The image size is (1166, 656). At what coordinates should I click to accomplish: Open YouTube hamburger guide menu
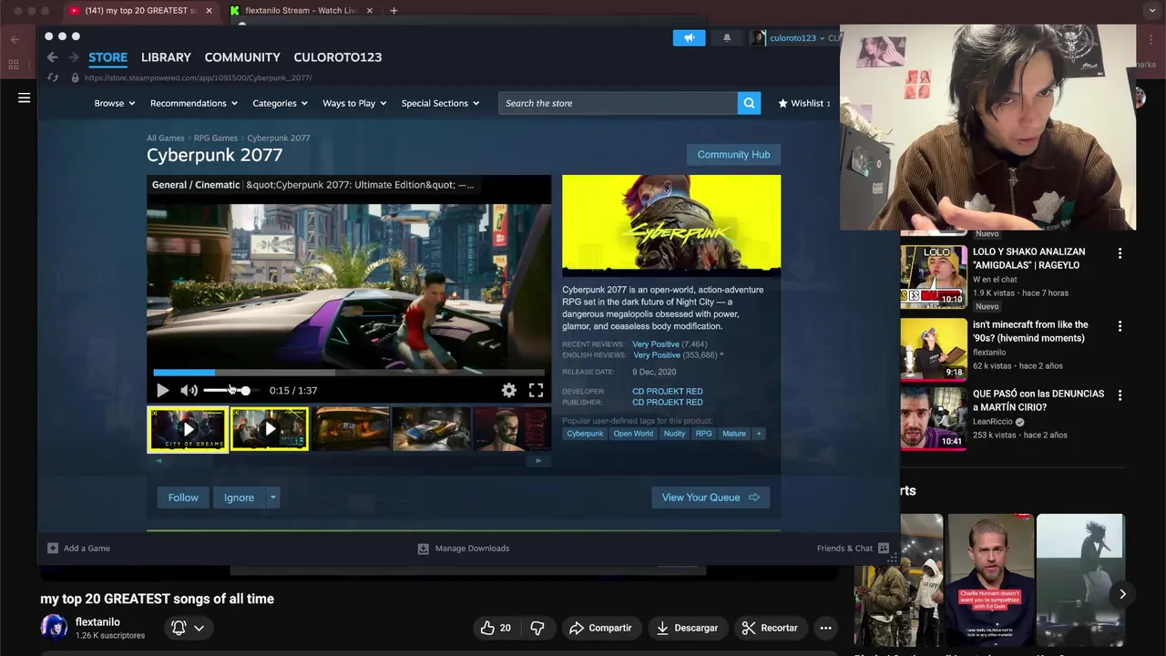pos(25,97)
